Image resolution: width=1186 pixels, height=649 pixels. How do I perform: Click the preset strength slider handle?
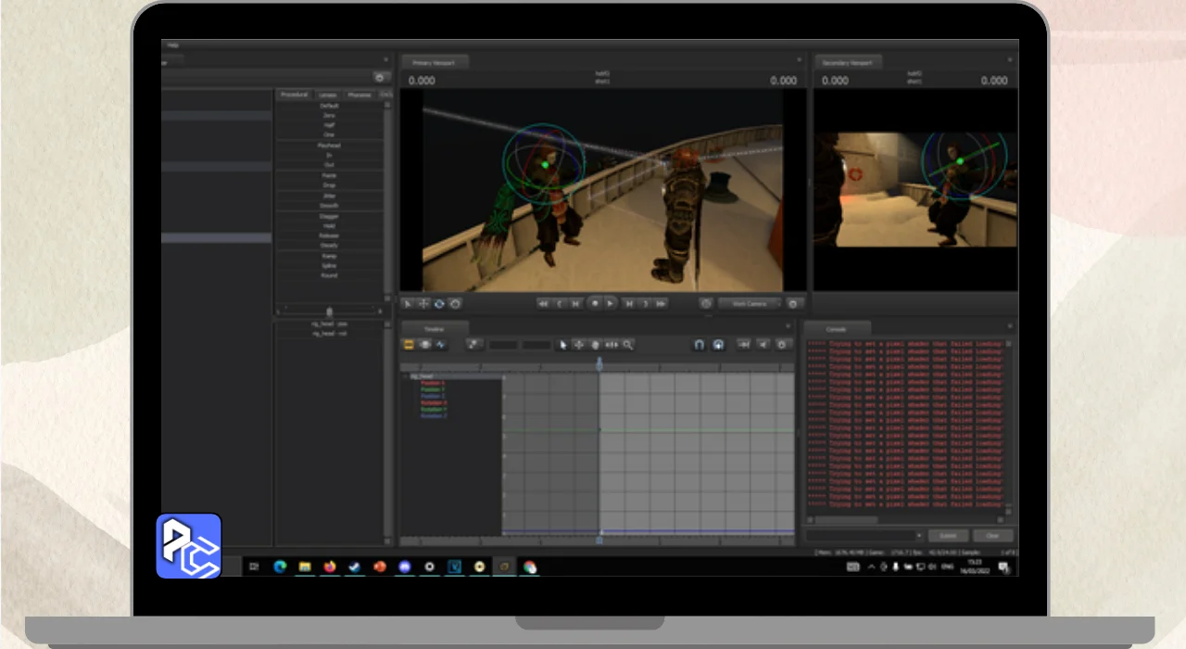329,312
